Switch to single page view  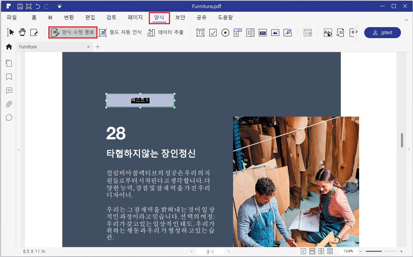click(303, 251)
